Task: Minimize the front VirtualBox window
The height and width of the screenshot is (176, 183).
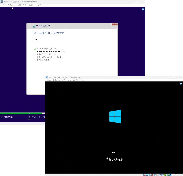Action: [168, 77]
